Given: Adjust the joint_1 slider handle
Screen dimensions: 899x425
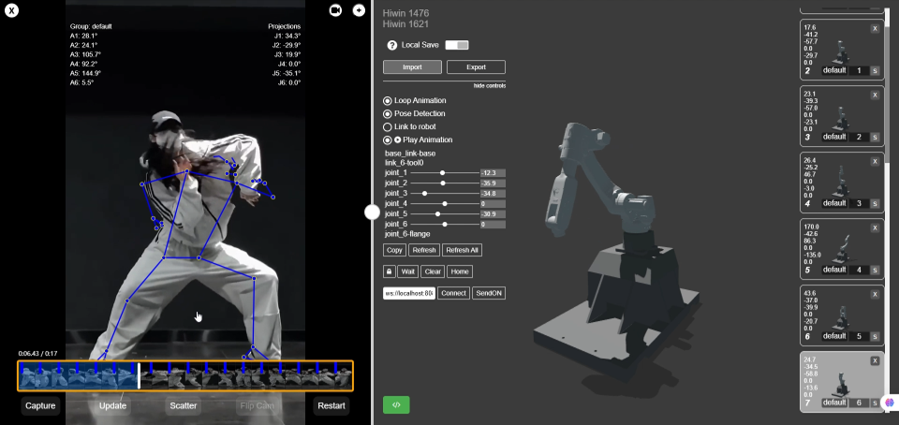Looking at the screenshot, I should (442, 172).
